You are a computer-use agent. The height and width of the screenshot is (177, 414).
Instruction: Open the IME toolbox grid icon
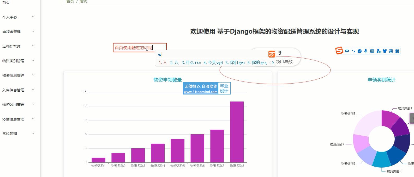397,51
